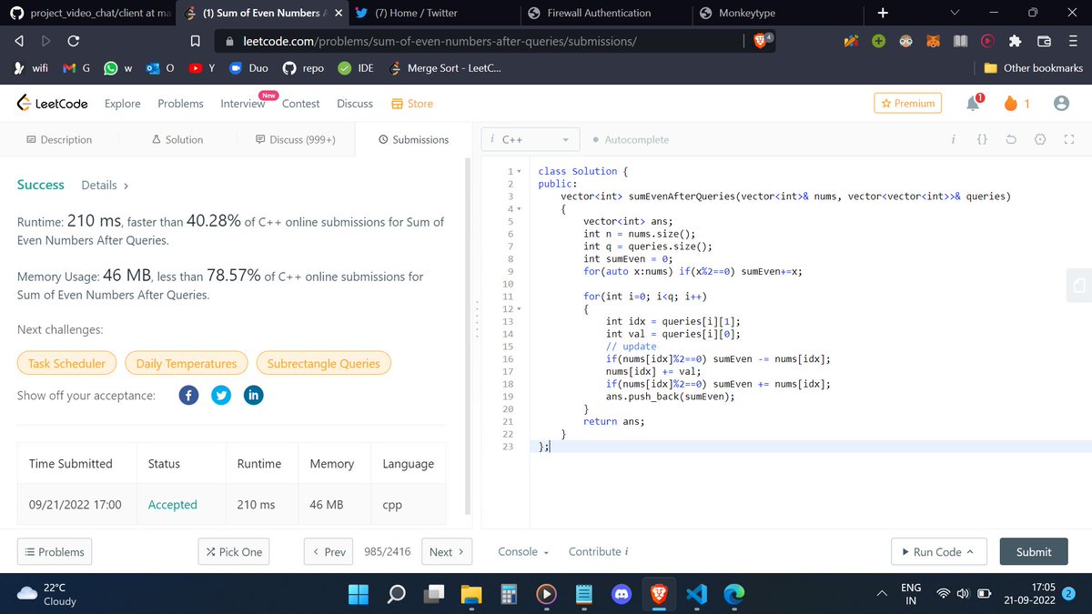Open File Explorer from taskbar
This screenshot has width=1092, height=614.
[x=470, y=594]
